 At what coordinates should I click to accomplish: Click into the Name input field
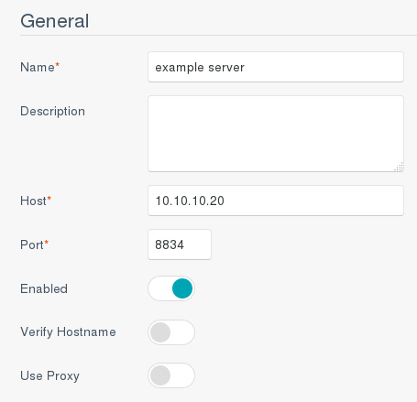point(276,67)
